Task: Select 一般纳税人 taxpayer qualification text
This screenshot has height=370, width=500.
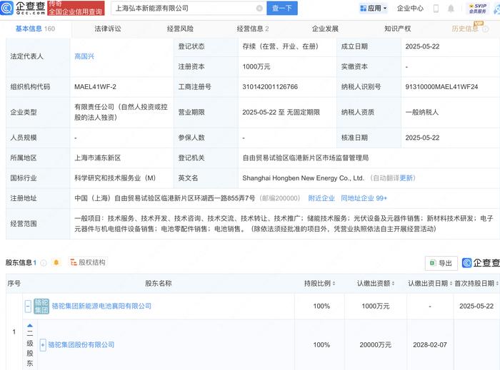Action: (x=422, y=112)
